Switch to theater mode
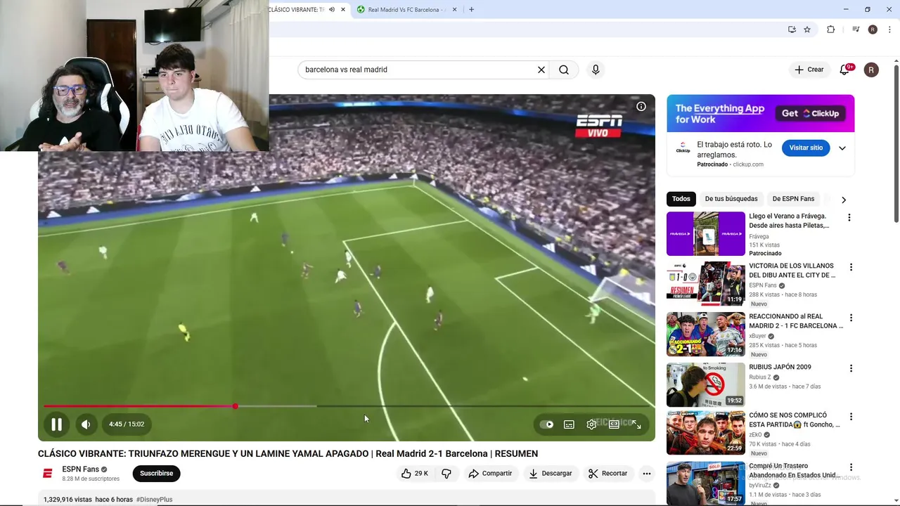 (x=614, y=424)
